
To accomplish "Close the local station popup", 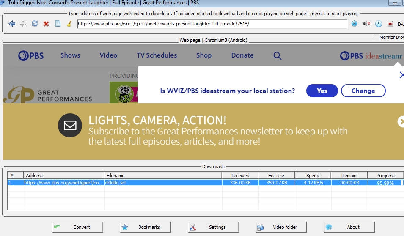I will [401, 75].
